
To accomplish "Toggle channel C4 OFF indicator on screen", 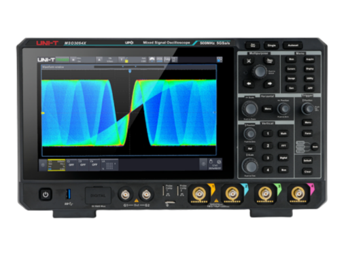I will (x=94, y=164).
